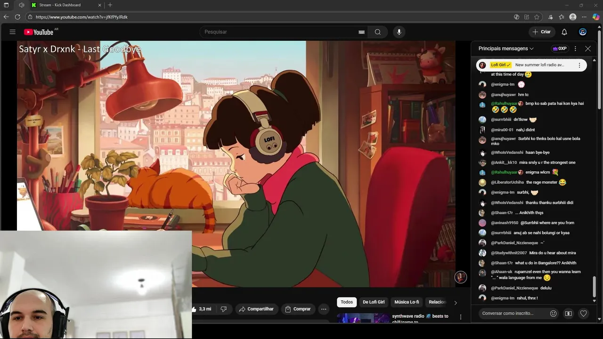Open the 0XP points badge
Screen dimensions: 603x339
[x=560, y=48]
